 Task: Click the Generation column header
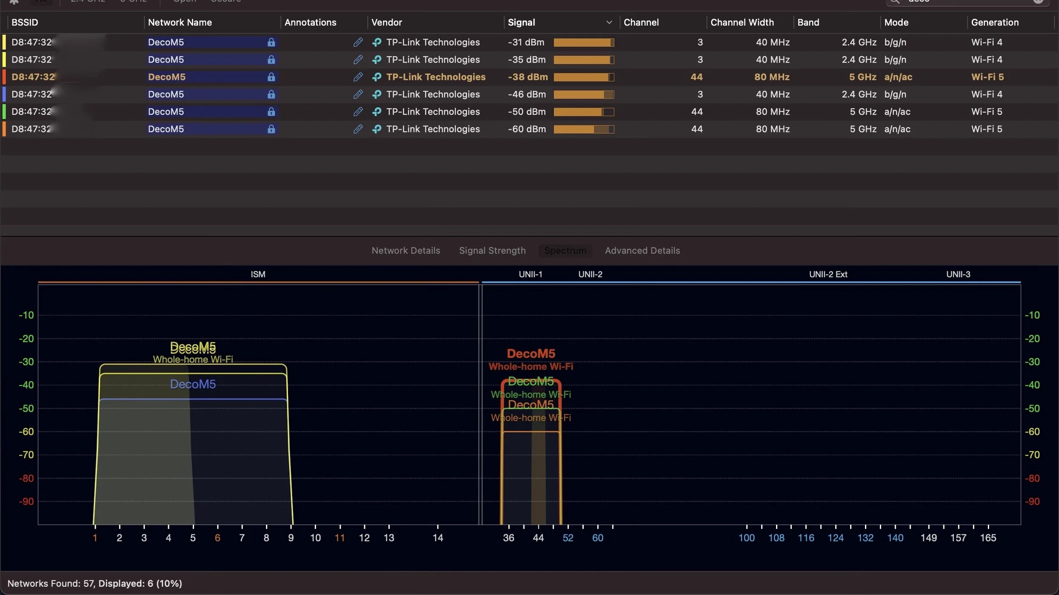click(x=995, y=22)
